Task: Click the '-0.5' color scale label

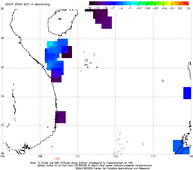Action: [155, 8]
